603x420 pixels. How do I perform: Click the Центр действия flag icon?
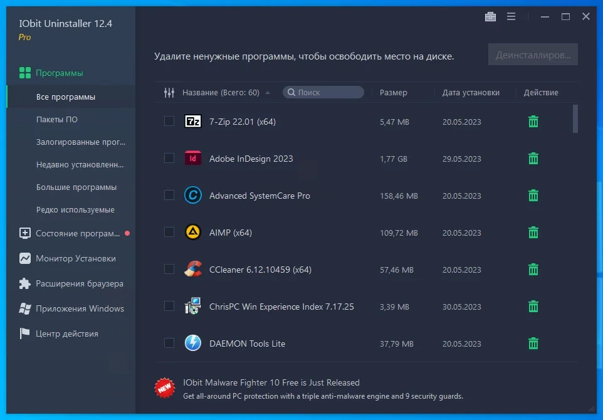[x=25, y=333]
